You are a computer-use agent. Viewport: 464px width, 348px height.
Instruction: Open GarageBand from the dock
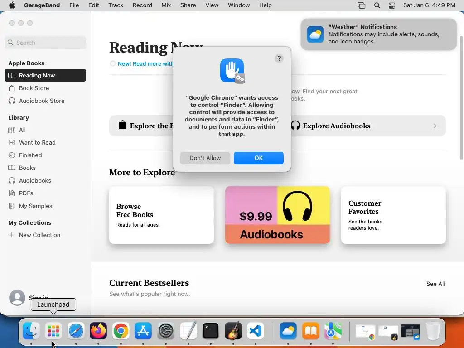tap(233, 330)
